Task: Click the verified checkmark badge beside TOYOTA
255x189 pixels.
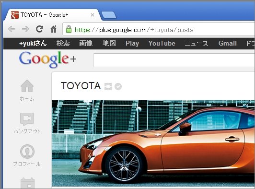Action: pyautogui.click(x=118, y=86)
